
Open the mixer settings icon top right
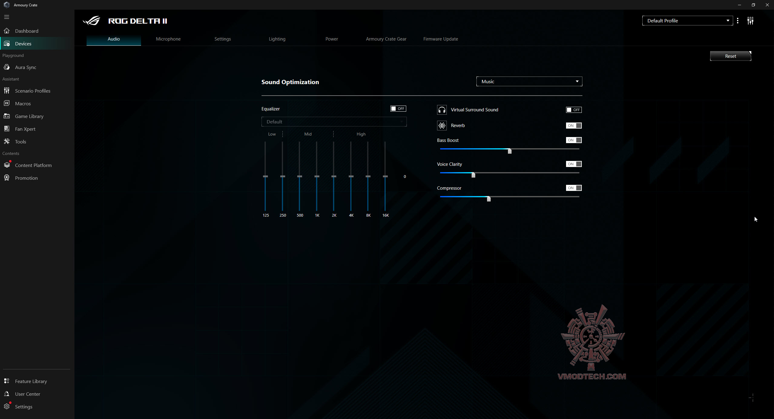point(750,21)
